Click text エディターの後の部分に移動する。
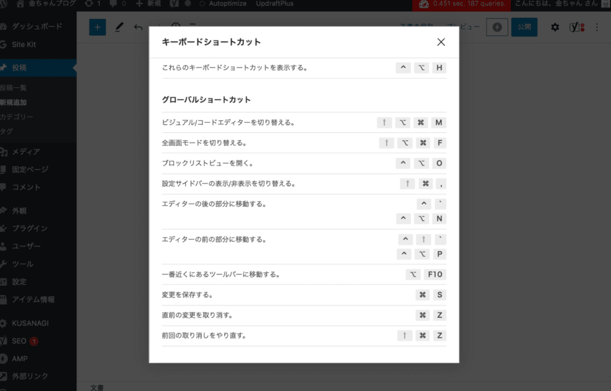The width and height of the screenshot is (611, 391). (214, 204)
